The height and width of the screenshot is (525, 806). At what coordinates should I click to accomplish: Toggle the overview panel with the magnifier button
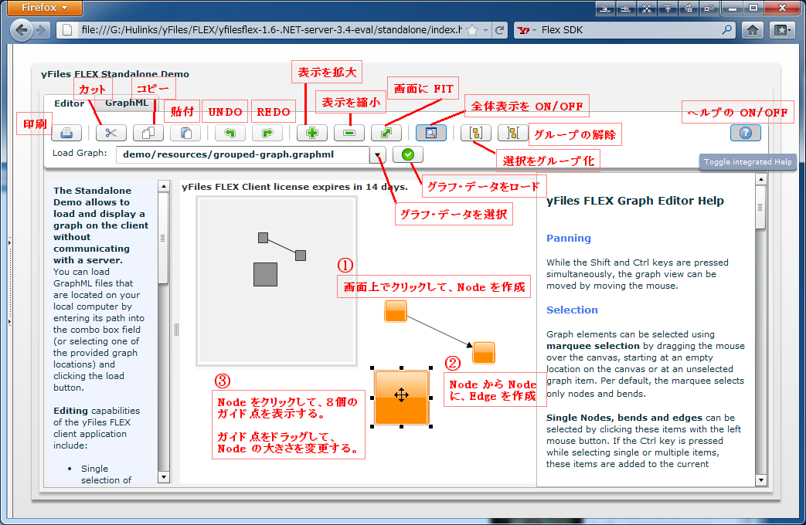(430, 133)
